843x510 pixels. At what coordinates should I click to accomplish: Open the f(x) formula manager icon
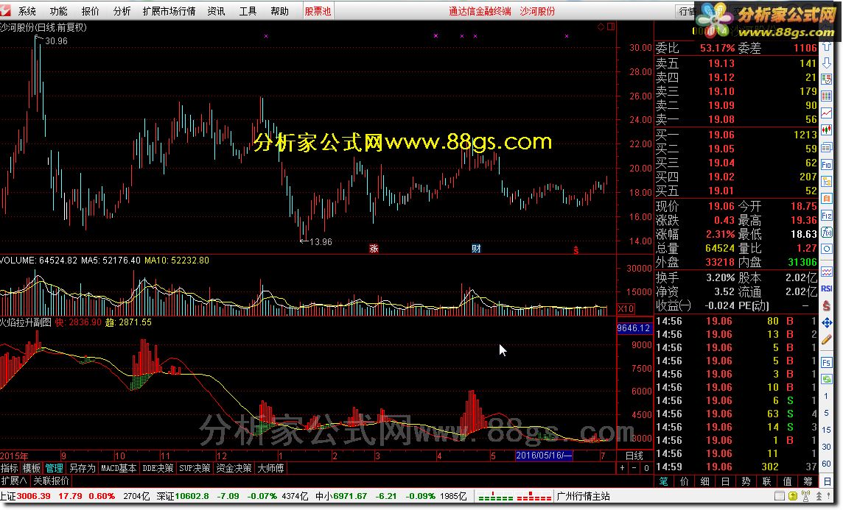(x=826, y=233)
